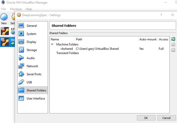Confirm settings with the OK button
Screen dimensions: 177x123
click(146, 118)
